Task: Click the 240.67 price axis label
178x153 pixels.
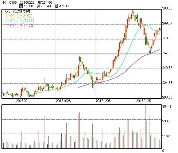Action: click(167, 68)
